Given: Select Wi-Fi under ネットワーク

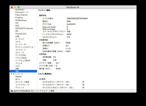Looking at the screenshot, I should [x=18, y=79].
